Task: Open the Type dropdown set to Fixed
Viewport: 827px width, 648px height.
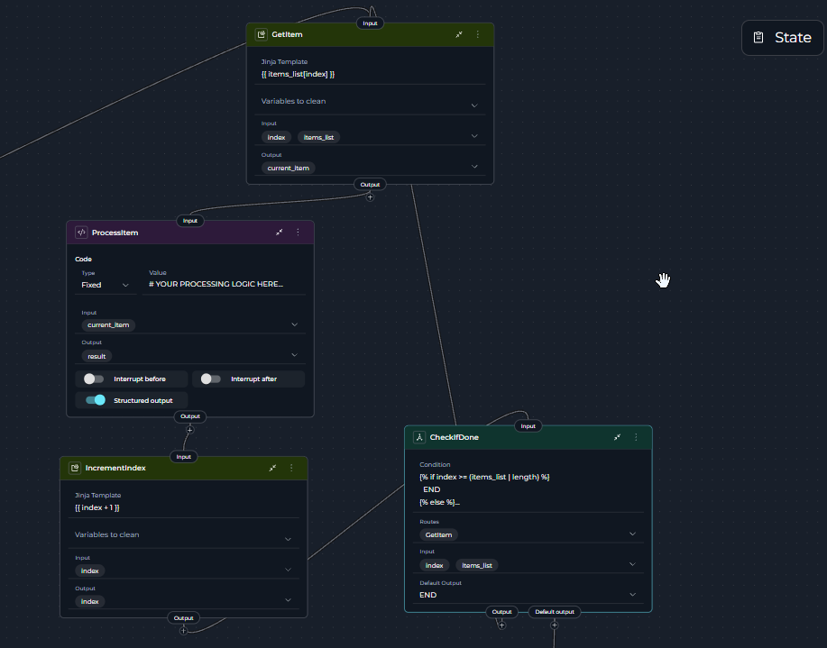Action: (x=105, y=285)
